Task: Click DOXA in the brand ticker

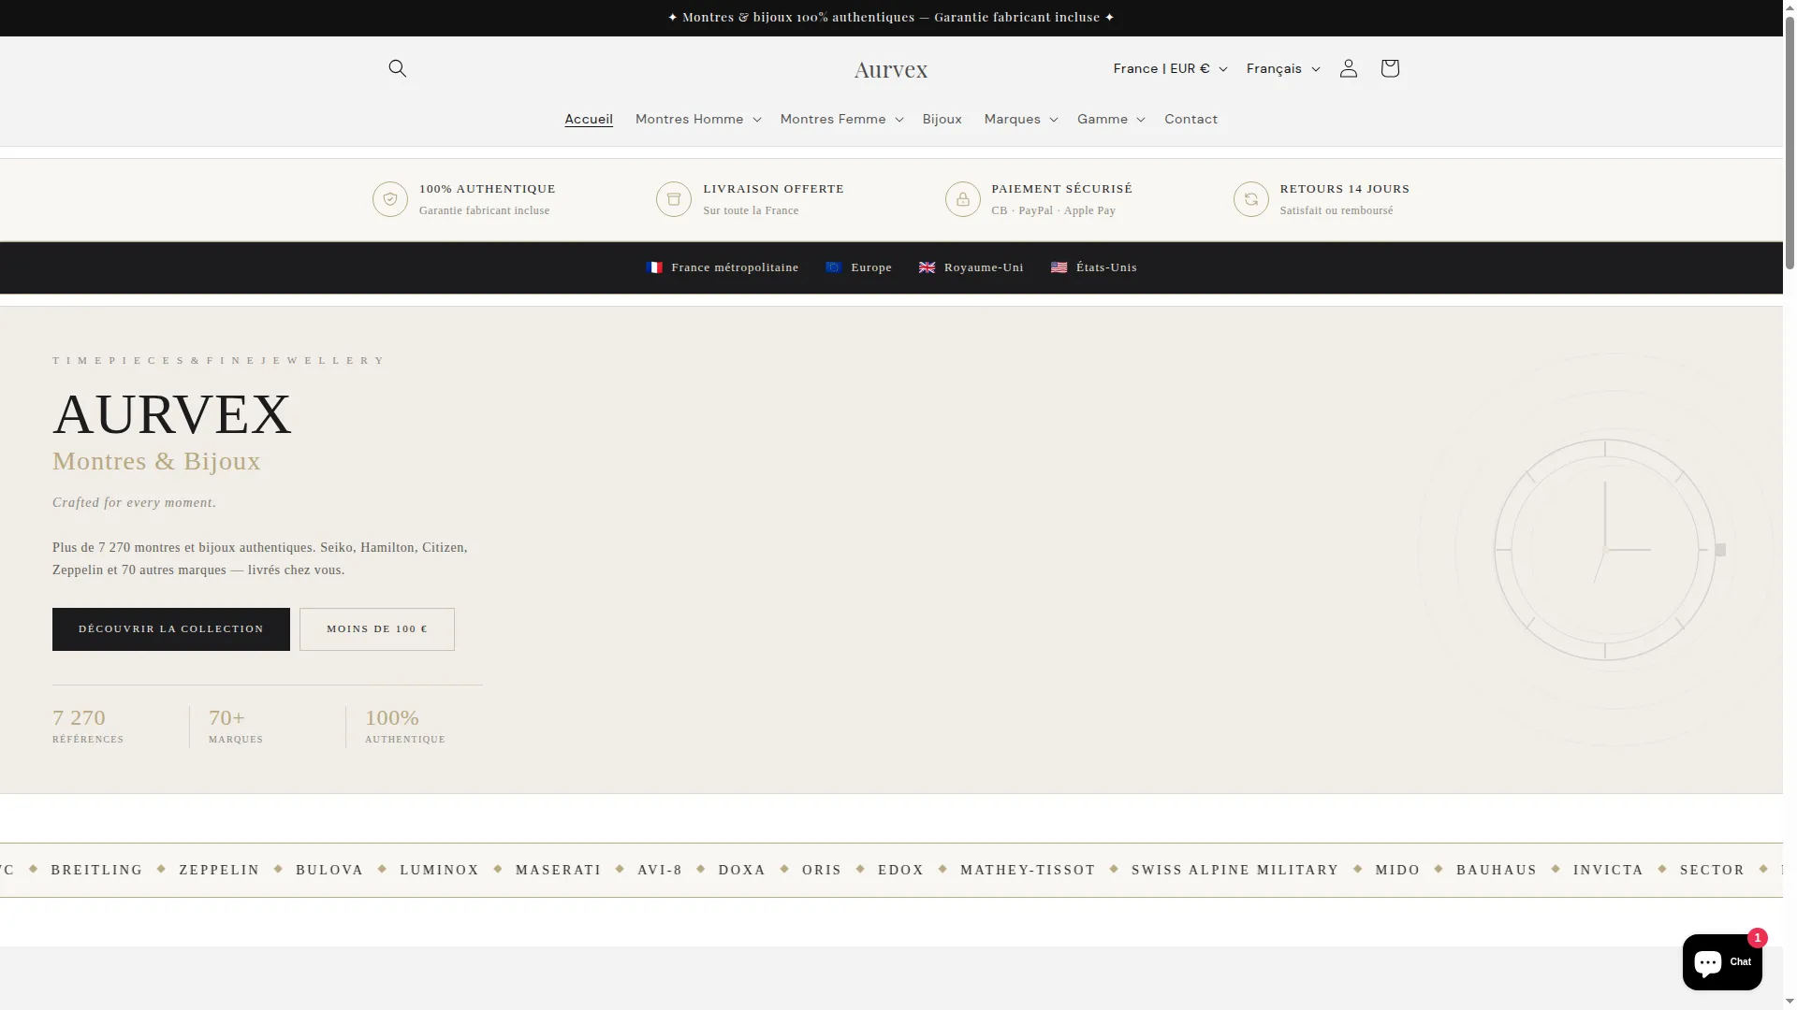Action: click(742, 870)
